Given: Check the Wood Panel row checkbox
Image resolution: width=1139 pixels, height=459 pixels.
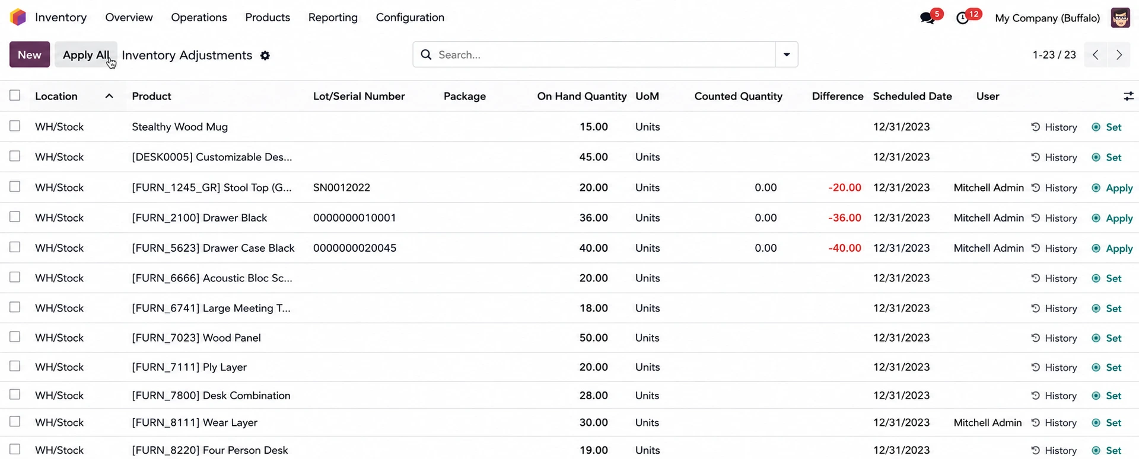Looking at the screenshot, I should 15,337.
